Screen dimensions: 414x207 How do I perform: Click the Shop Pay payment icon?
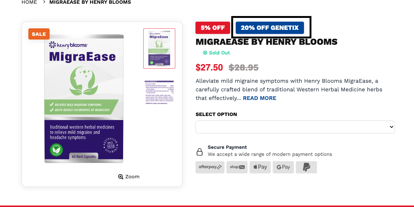pyautogui.click(x=237, y=167)
